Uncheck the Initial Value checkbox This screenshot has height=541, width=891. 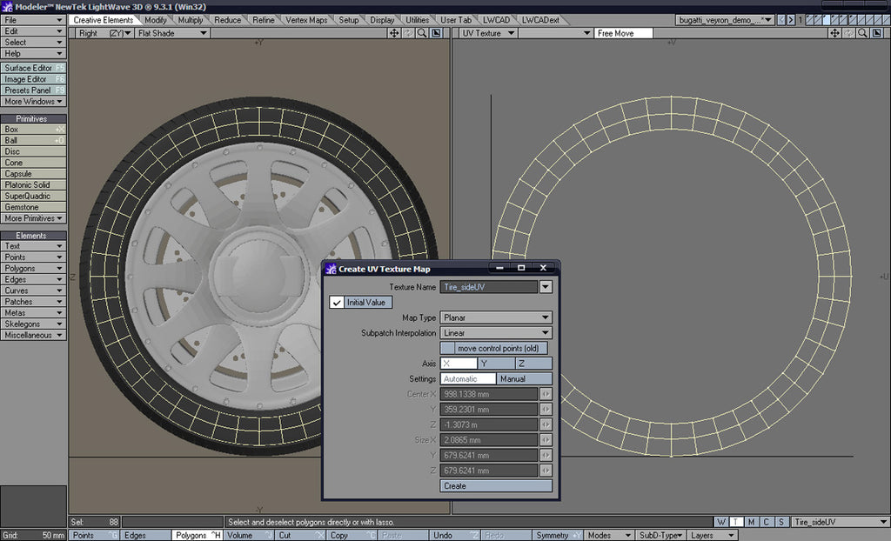pyautogui.click(x=337, y=303)
